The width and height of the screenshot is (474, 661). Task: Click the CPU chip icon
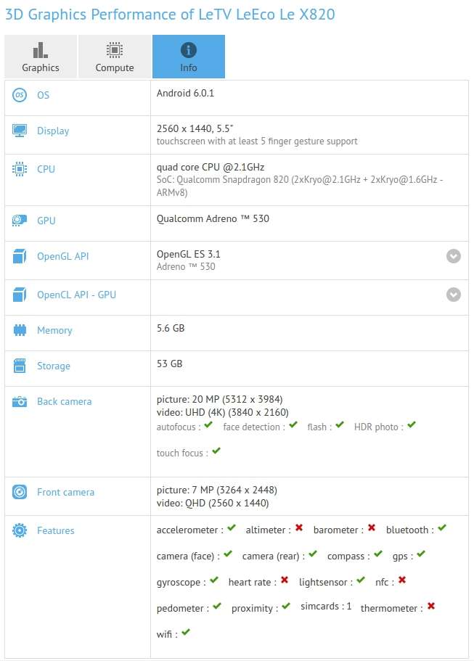pos(20,169)
